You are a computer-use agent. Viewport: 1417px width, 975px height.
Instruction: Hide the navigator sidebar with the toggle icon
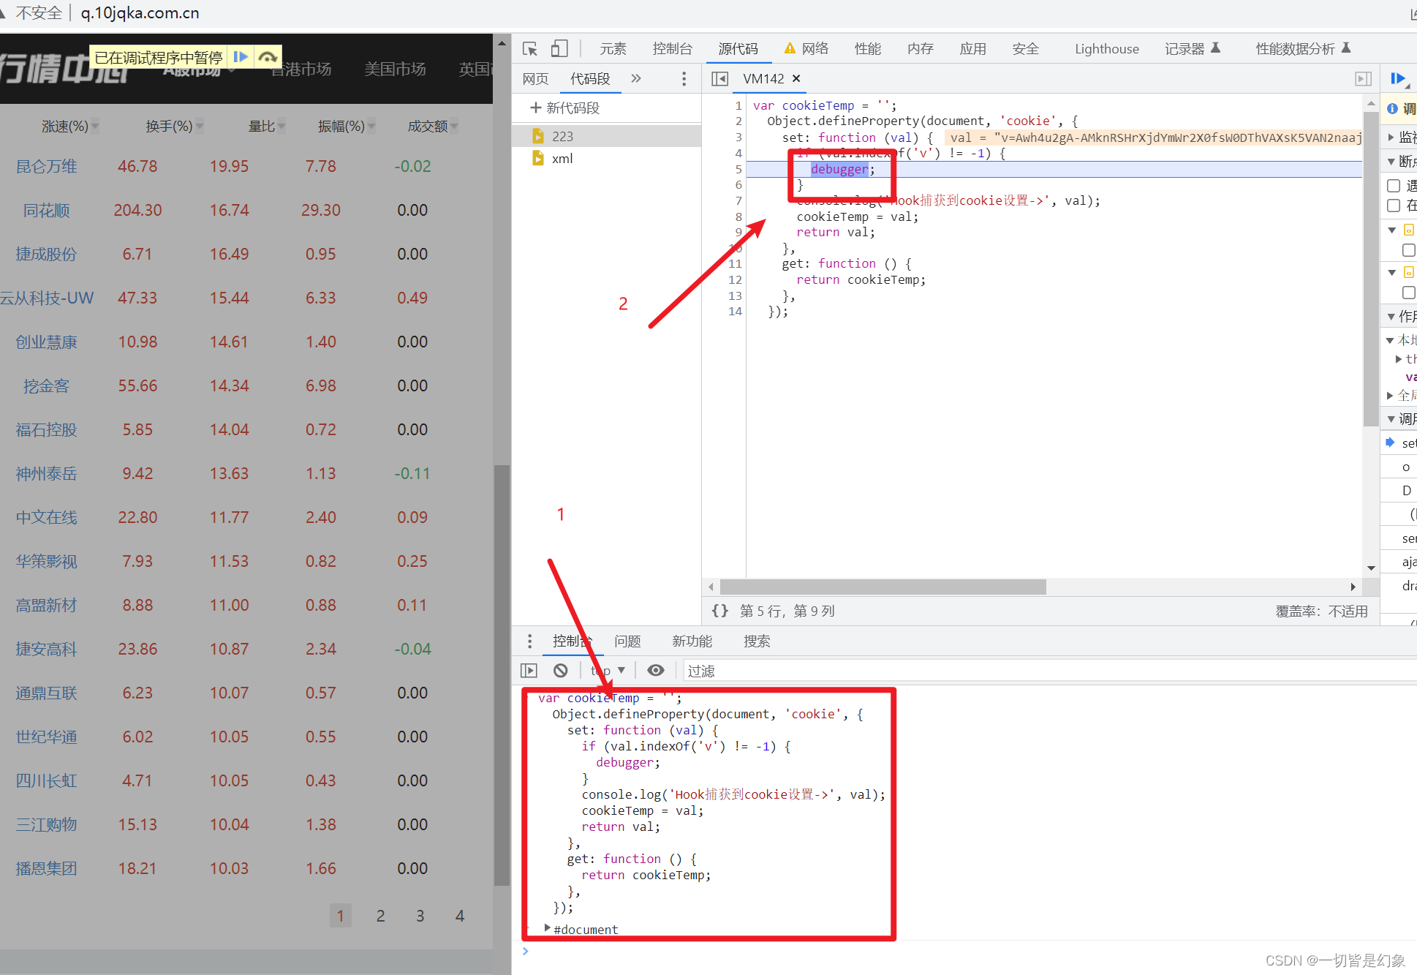719,78
